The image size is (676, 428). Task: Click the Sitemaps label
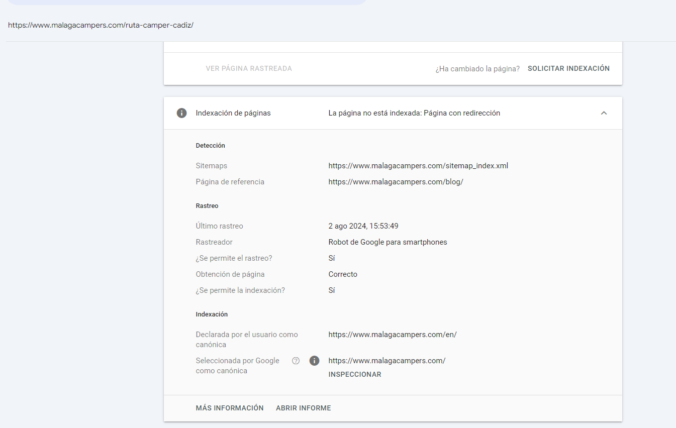pyautogui.click(x=212, y=166)
